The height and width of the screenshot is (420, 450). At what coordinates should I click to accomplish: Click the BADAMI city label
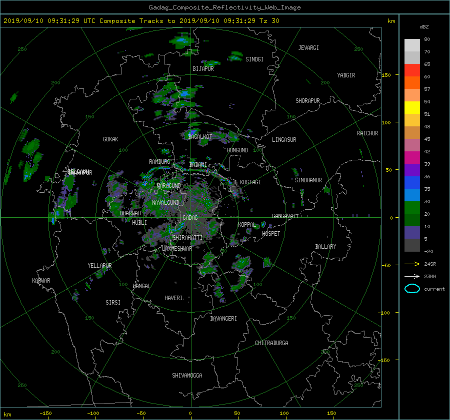tap(198, 165)
